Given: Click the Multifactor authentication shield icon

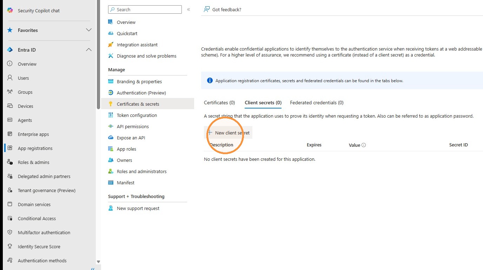Looking at the screenshot, I should pos(10,232).
